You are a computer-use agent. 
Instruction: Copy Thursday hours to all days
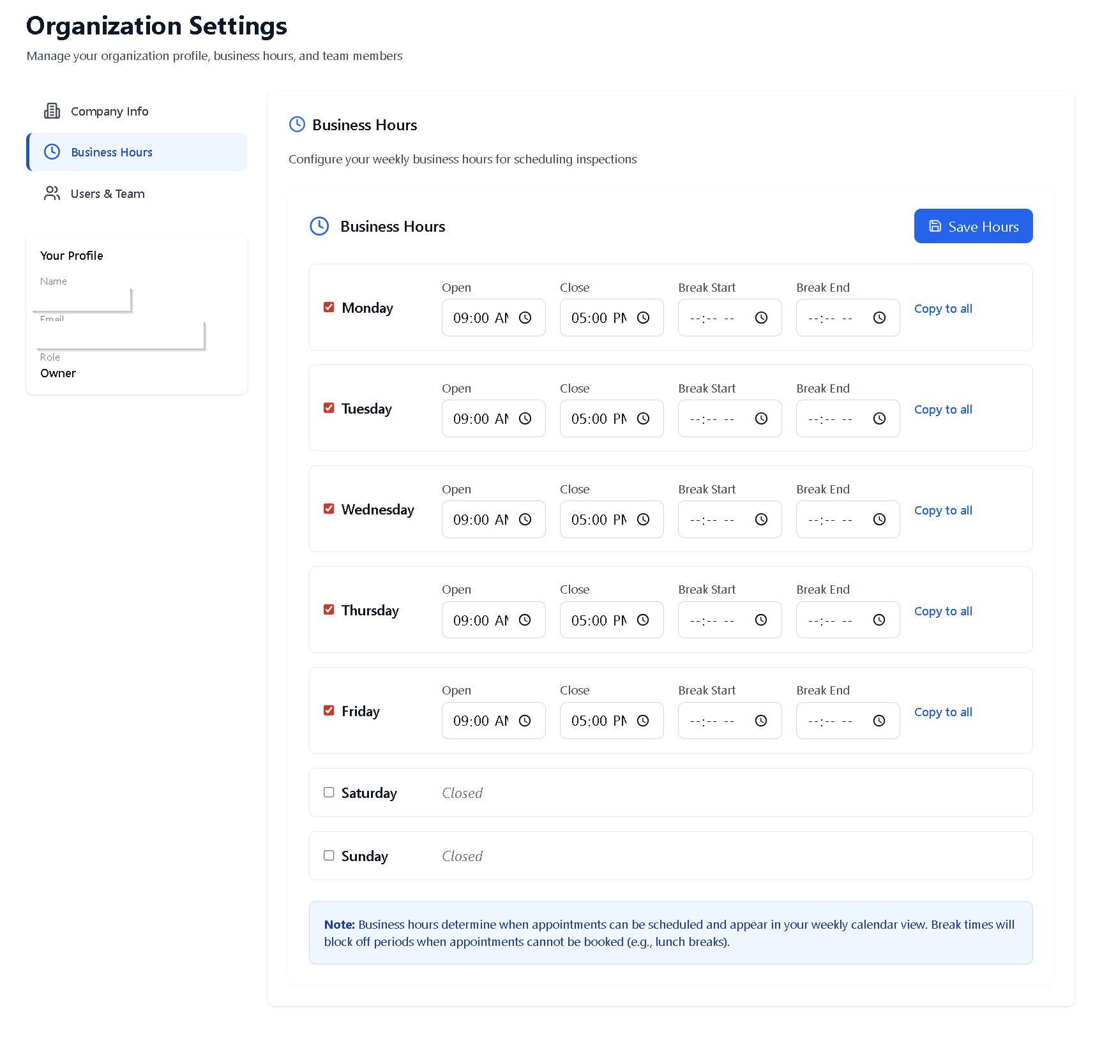pos(943,612)
